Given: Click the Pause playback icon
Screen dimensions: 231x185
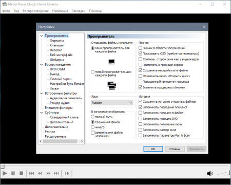Looking at the screenshot, I should pos(13,173).
